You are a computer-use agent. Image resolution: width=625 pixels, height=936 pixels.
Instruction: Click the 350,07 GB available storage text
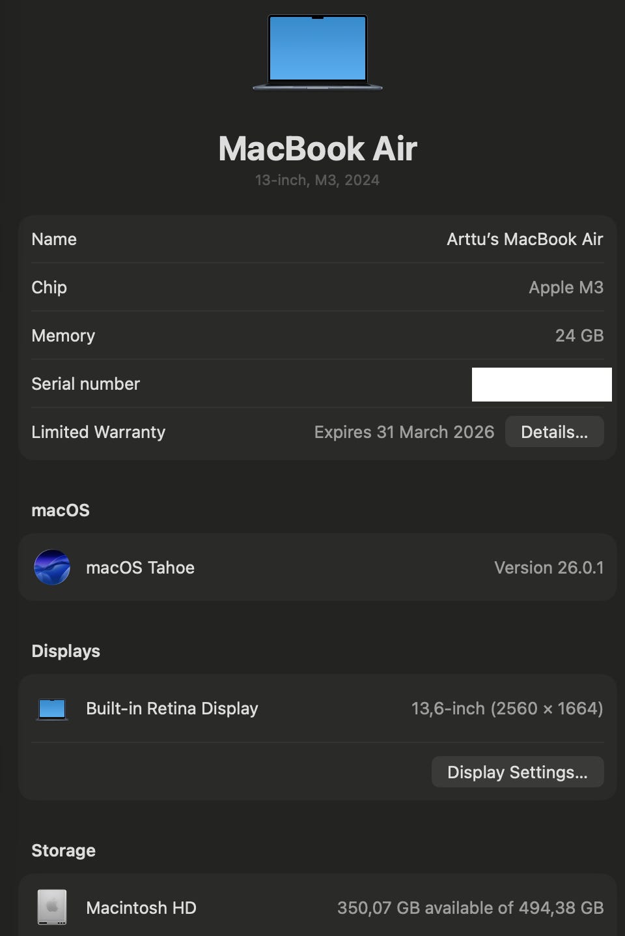pos(471,908)
